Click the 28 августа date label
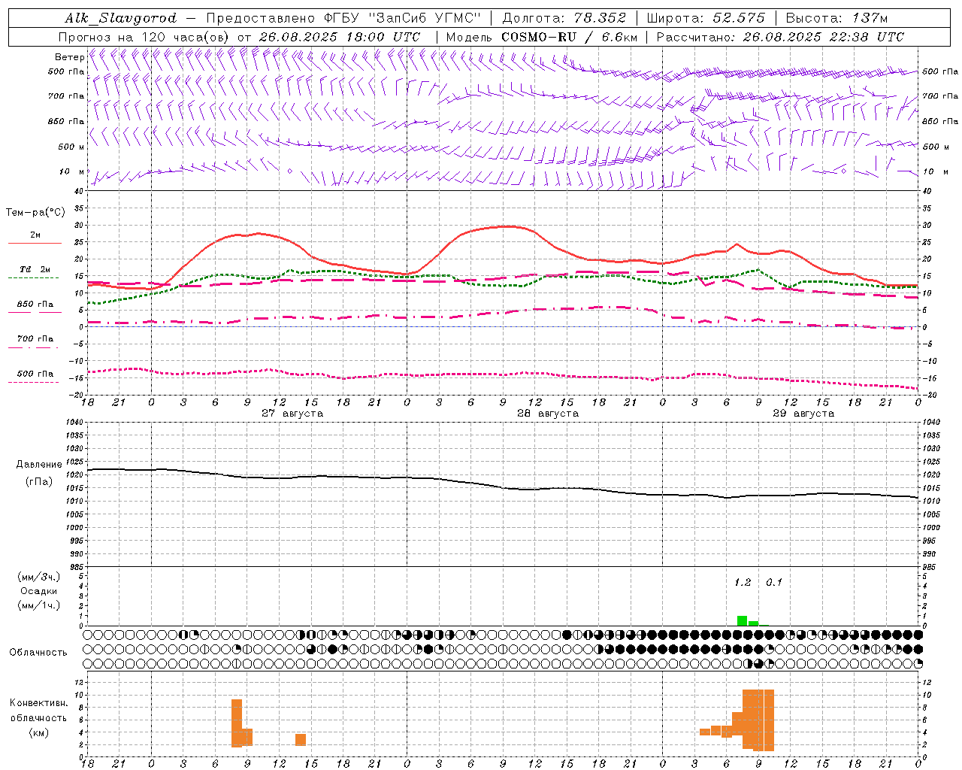This screenshot has width=962, height=770. point(548,414)
